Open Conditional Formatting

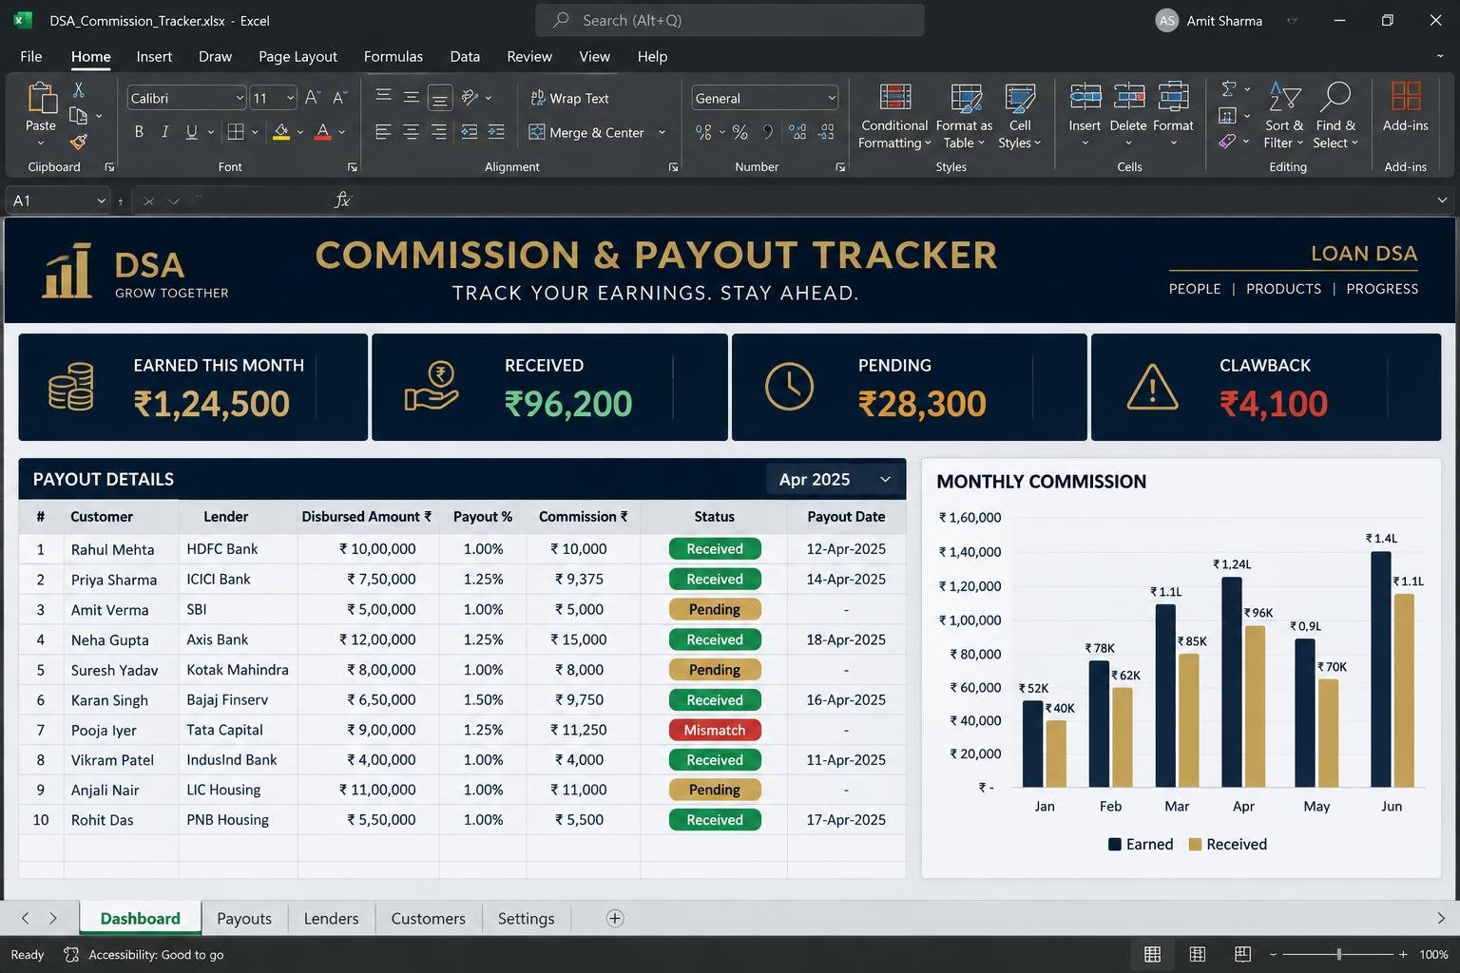[x=894, y=116]
